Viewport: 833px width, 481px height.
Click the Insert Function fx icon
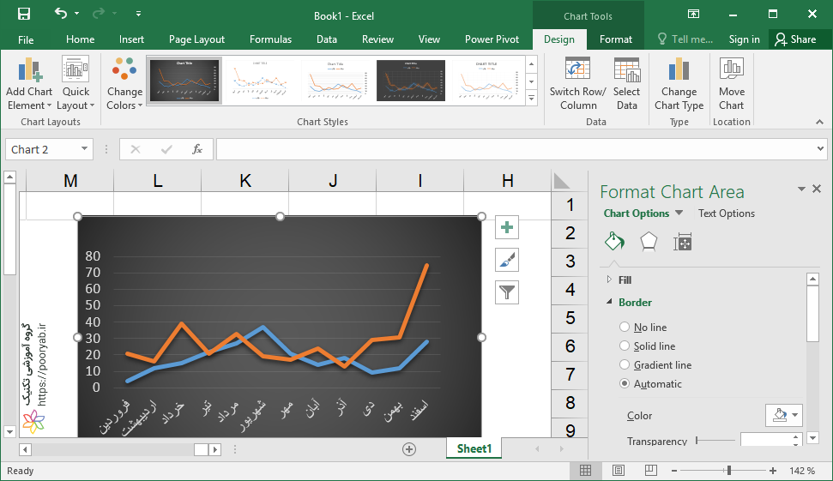click(x=197, y=149)
